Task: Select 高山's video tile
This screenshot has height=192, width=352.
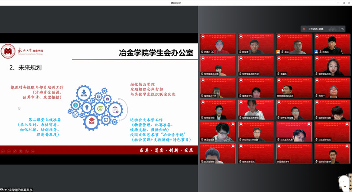Action: (294, 44)
